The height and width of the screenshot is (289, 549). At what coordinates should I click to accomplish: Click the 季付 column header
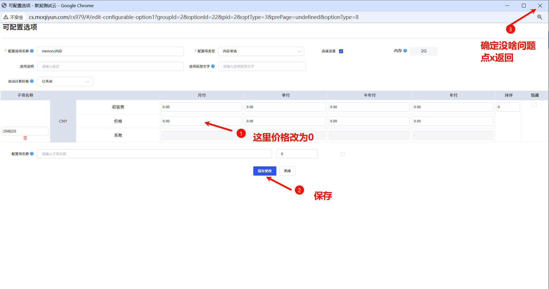click(286, 95)
